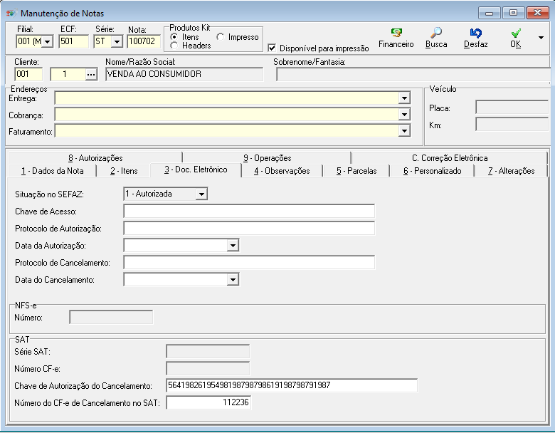Open the Entrega address dropdown
555x433 pixels.
404,98
